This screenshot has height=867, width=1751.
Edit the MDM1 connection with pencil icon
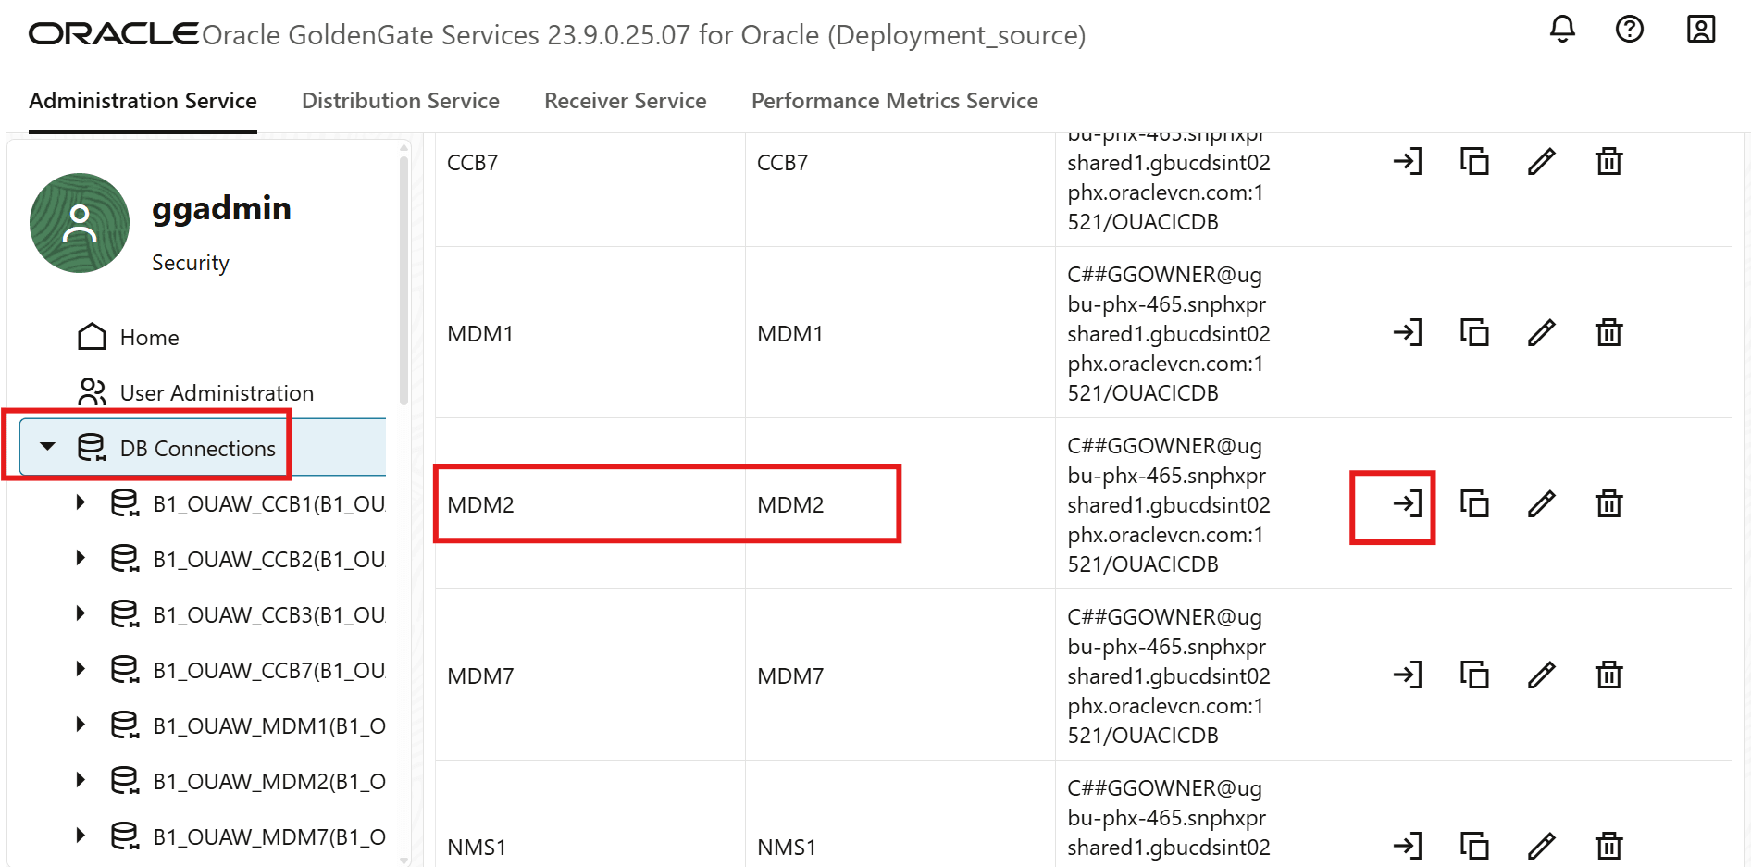[x=1541, y=332]
